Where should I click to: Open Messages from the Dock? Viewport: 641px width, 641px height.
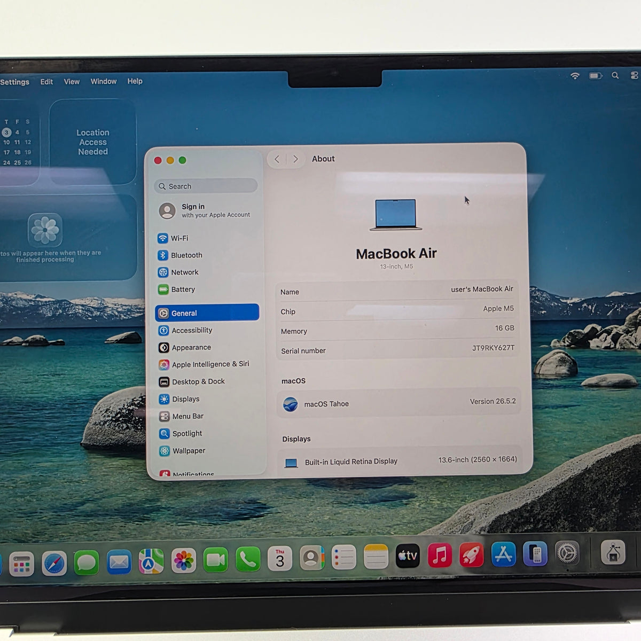(86, 562)
